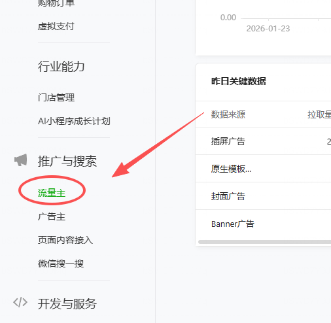The width and height of the screenshot is (331, 323).
Task: Select 微信搜一搜 in the sidebar
Action: pyautogui.click(x=61, y=263)
